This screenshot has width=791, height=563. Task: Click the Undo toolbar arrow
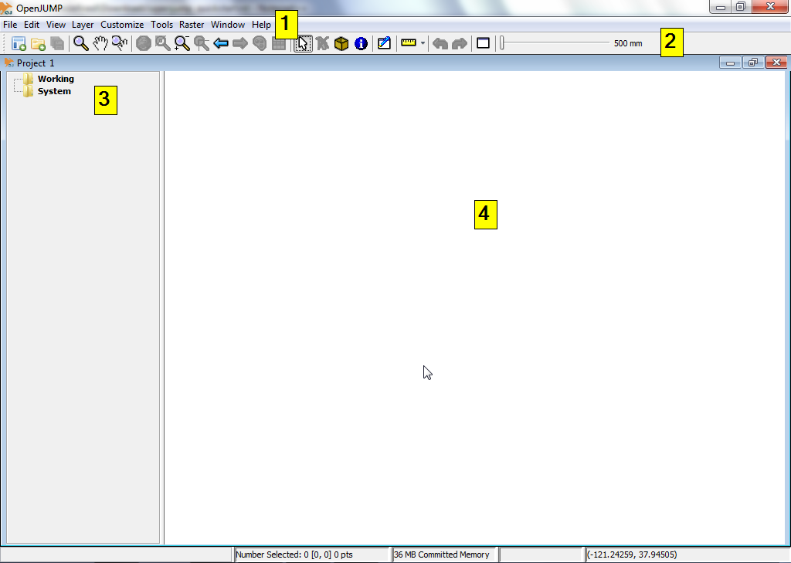(440, 43)
